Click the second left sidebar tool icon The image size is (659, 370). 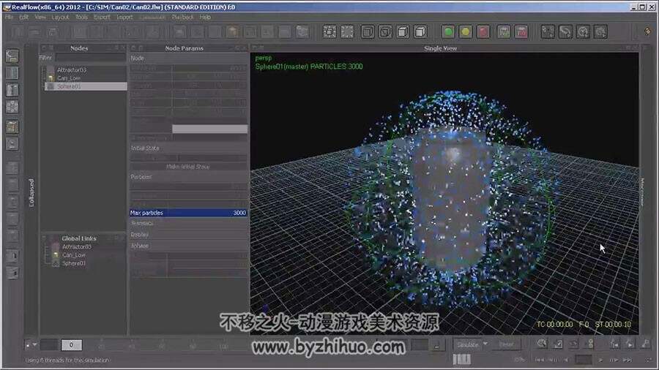(x=12, y=73)
